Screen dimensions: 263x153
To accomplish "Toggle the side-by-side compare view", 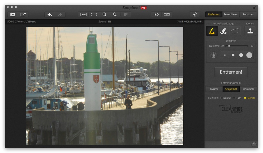I will (167, 15).
